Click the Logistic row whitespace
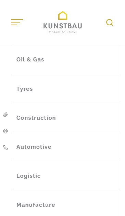Screen dimensions: 125x216 [x=80, y=175]
